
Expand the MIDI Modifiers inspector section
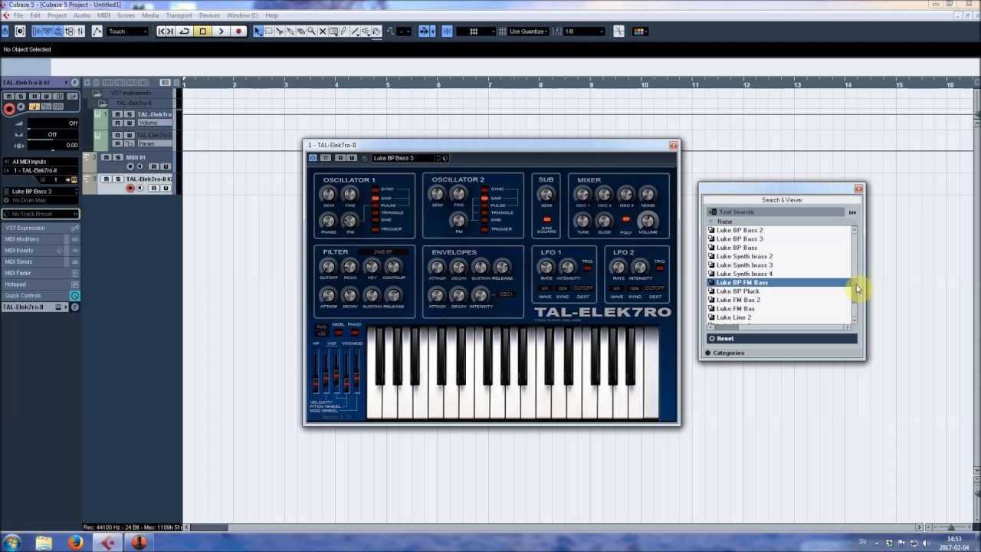click(40, 239)
